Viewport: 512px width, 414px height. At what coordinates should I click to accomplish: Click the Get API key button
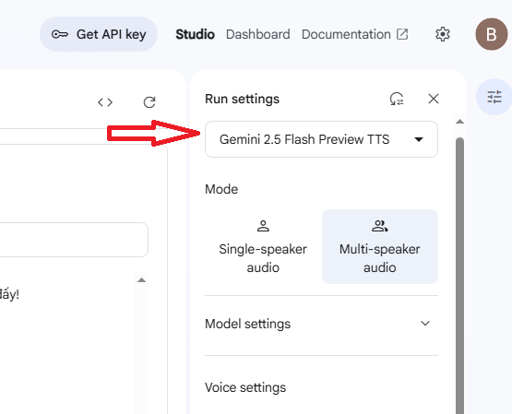click(99, 34)
